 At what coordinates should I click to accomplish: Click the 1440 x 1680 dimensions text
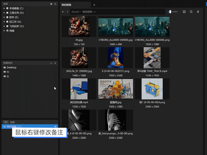coord(79,75)
